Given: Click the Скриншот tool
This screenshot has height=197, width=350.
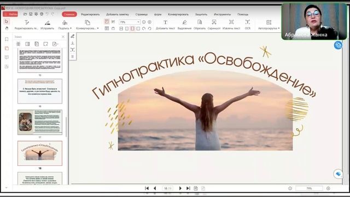Looking at the screenshot, I should [214, 25].
